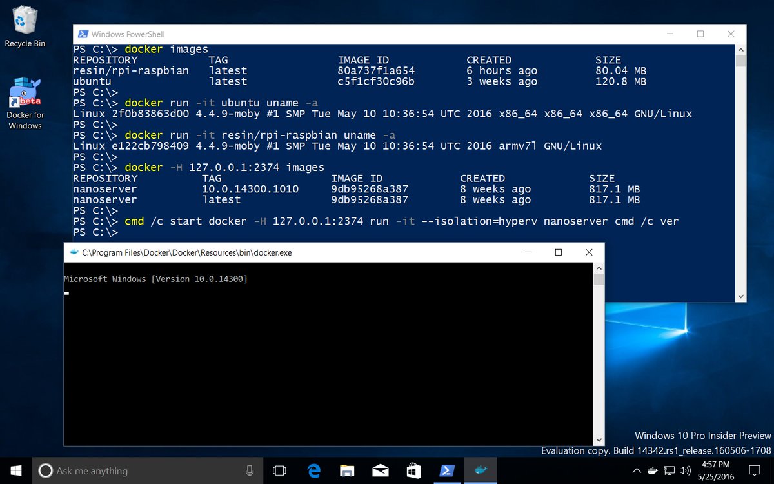The width and height of the screenshot is (774, 484).
Task: Click container hostname 'e122cb798409' in the uname output
Action: [x=150, y=146]
